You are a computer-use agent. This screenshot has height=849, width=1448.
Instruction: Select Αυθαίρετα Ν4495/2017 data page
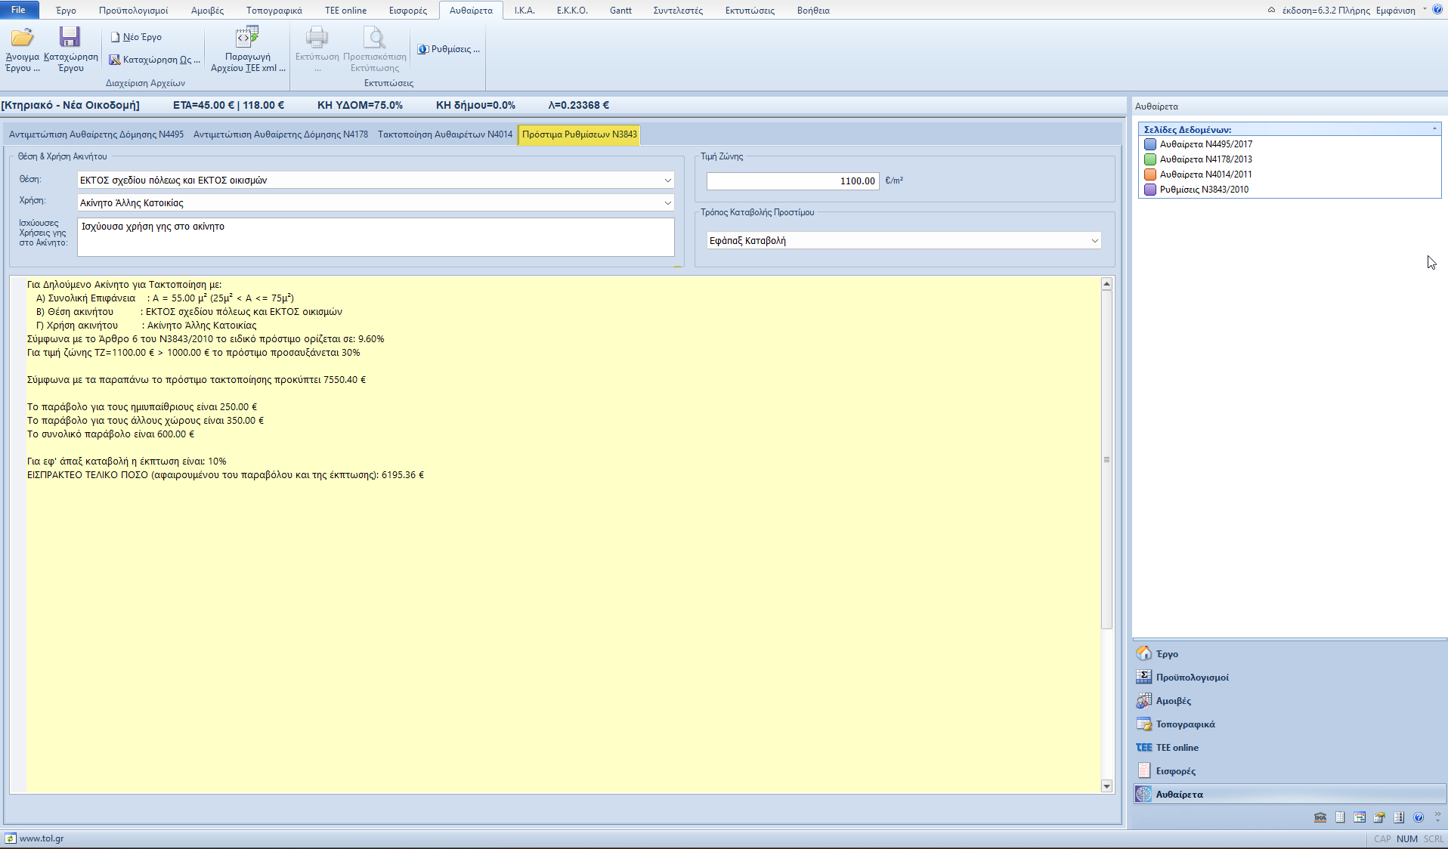pos(1205,144)
